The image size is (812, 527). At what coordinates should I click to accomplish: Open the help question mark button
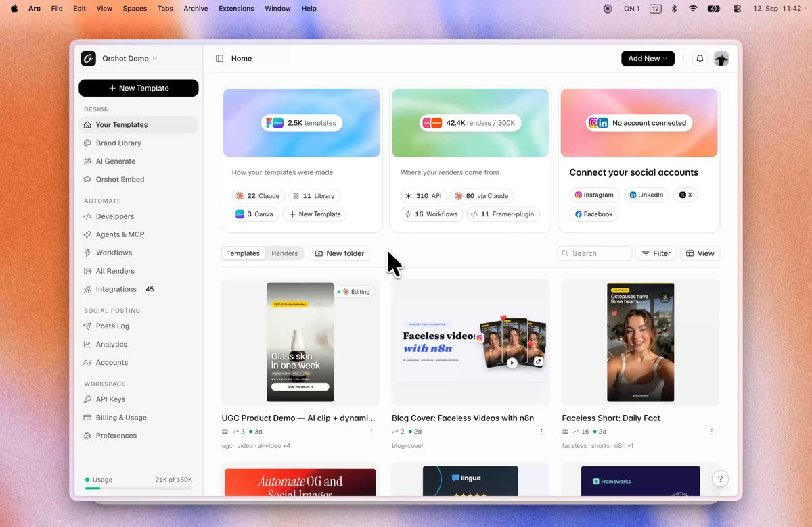[x=720, y=479]
